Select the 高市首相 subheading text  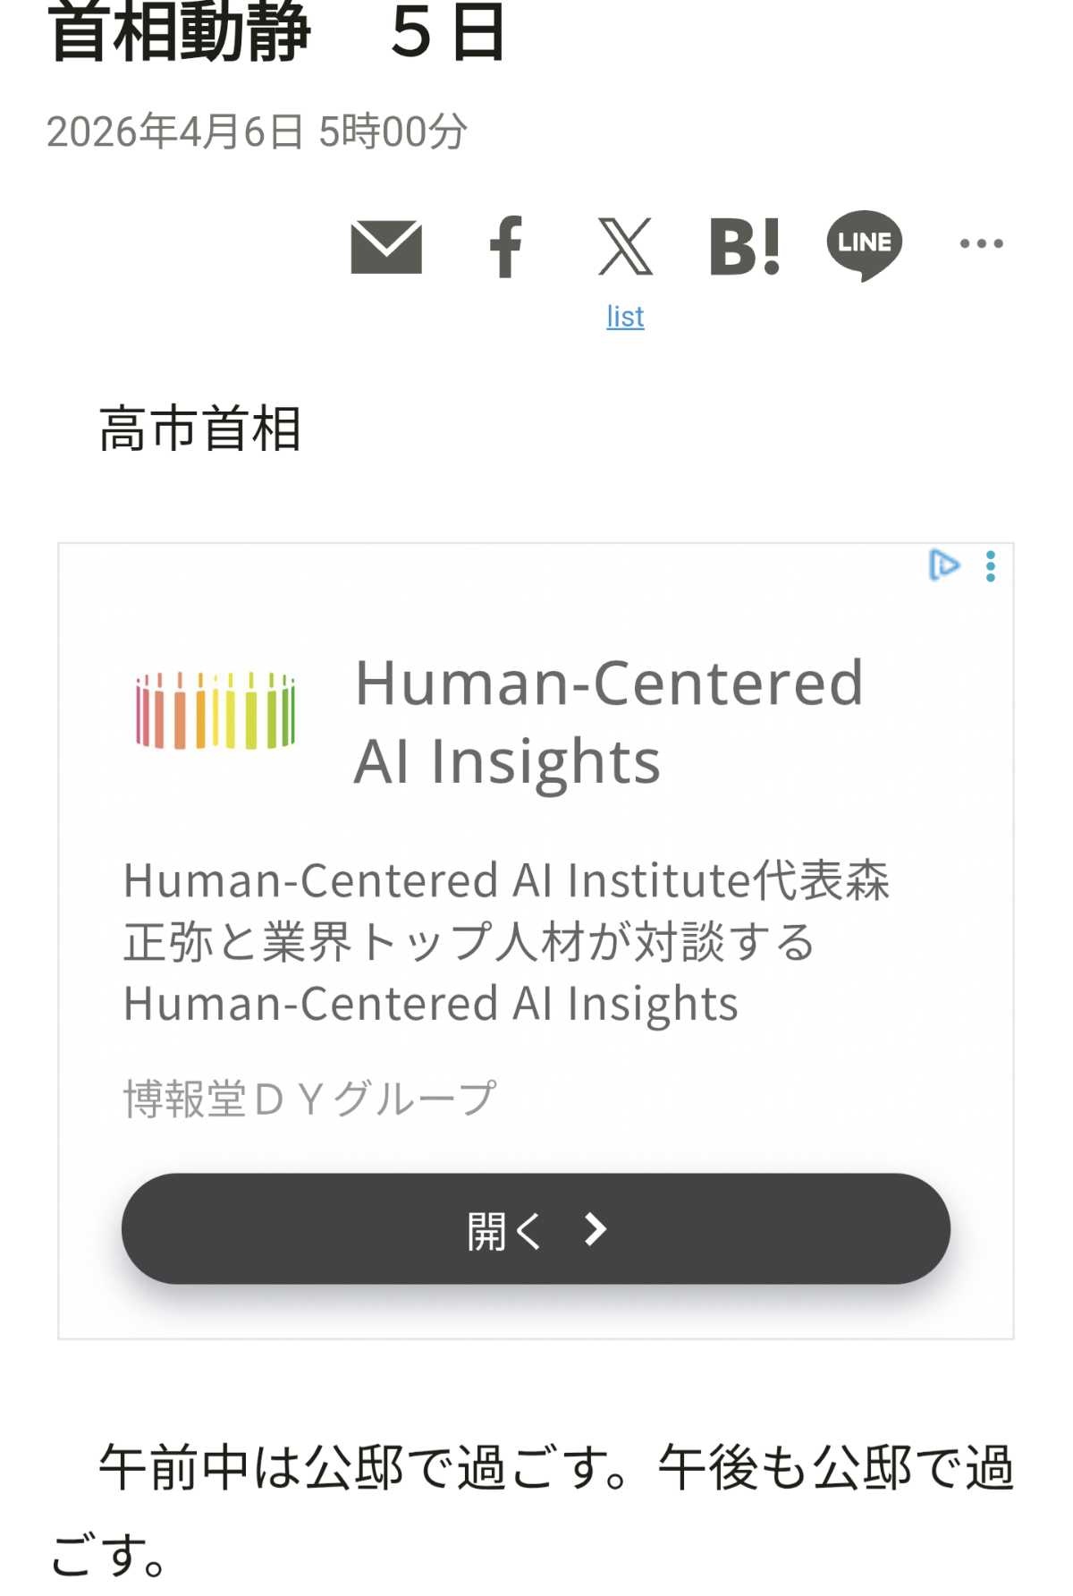[200, 429]
